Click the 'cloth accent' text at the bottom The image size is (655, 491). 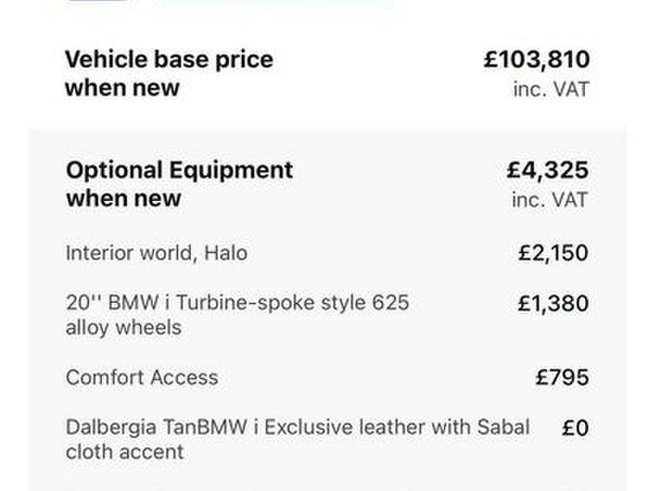(x=124, y=451)
